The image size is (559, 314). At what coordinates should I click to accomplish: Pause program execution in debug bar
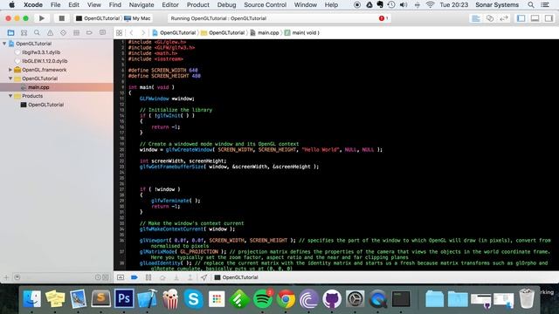point(148,277)
